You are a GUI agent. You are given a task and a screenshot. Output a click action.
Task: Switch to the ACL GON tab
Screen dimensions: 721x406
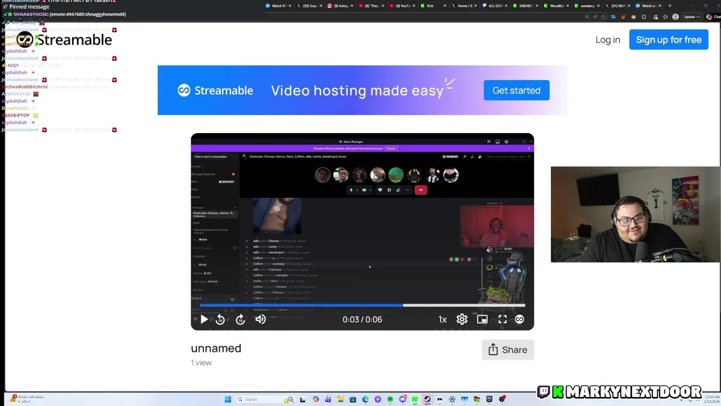click(x=496, y=6)
